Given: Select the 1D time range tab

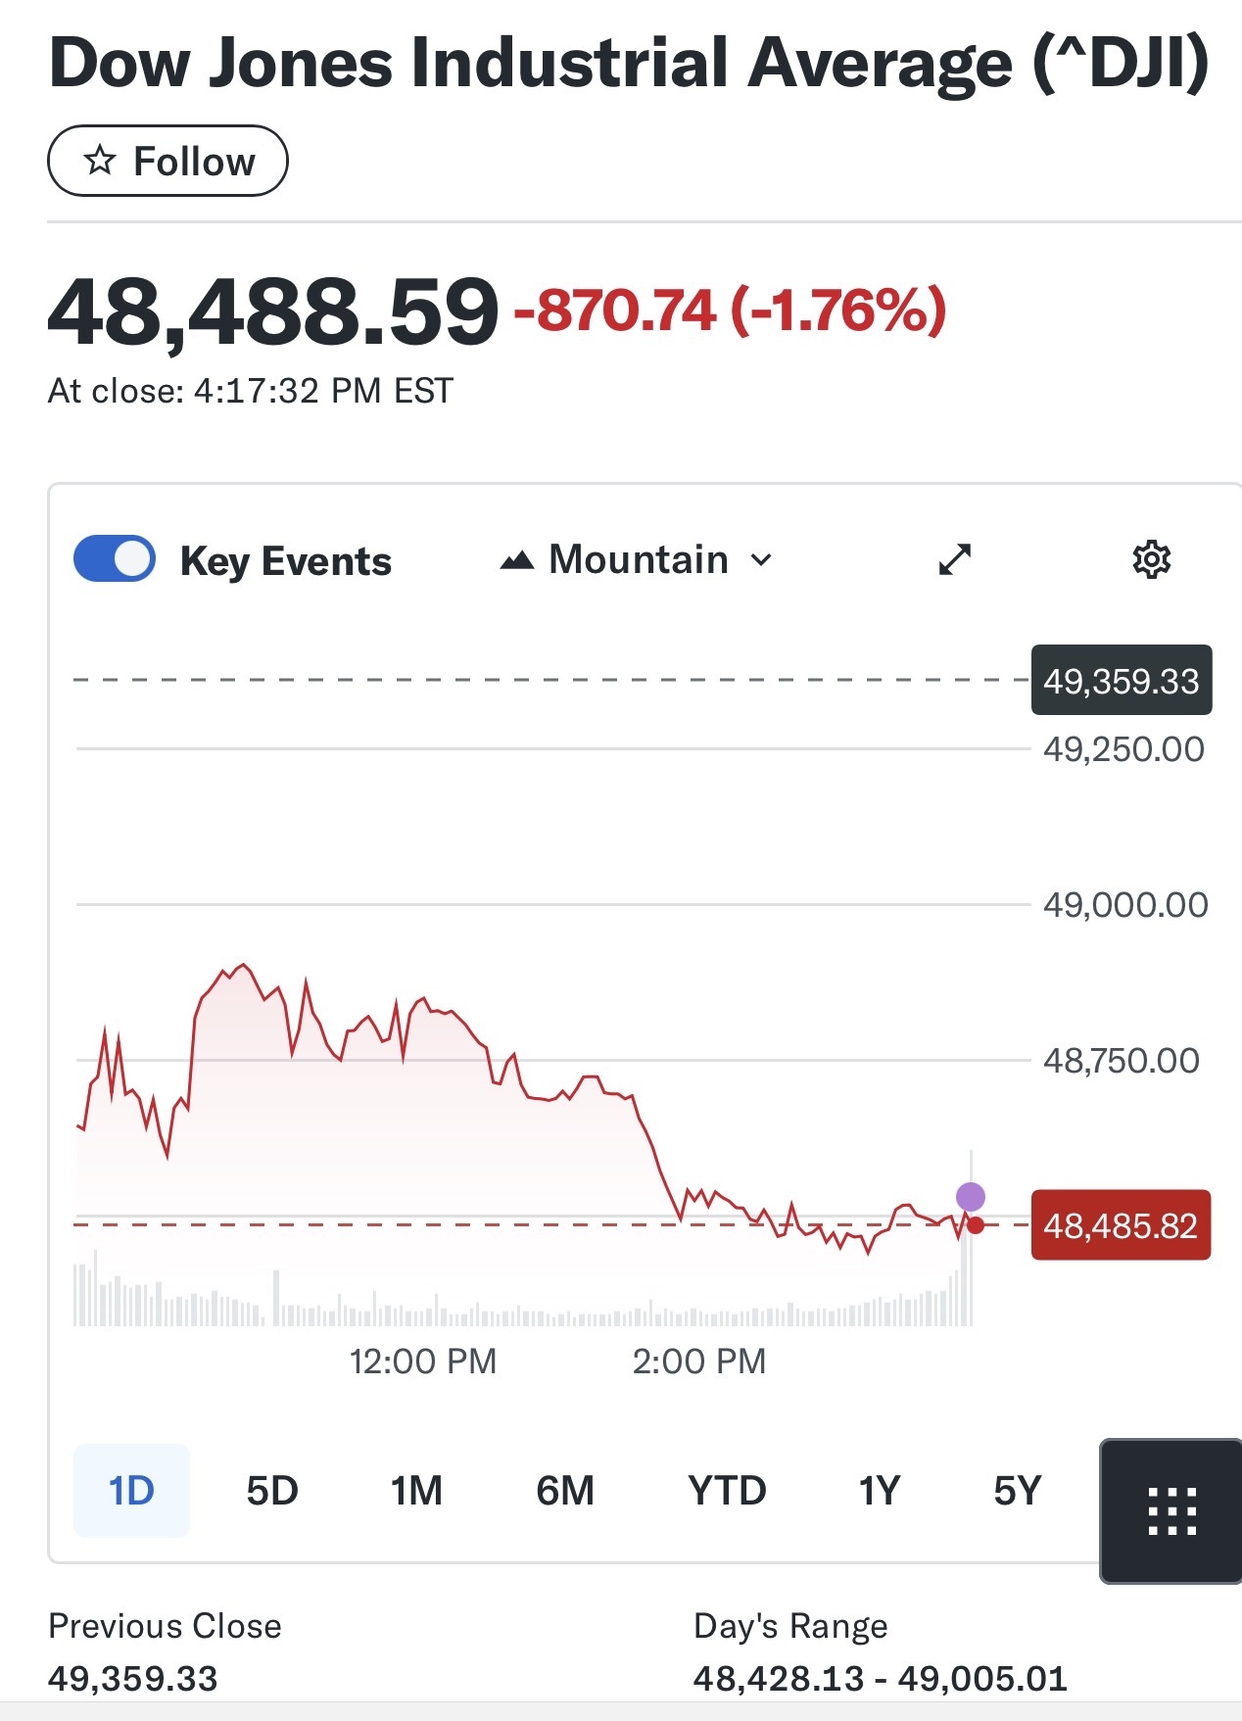Looking at the screenshot, I should coord(131,1491).
